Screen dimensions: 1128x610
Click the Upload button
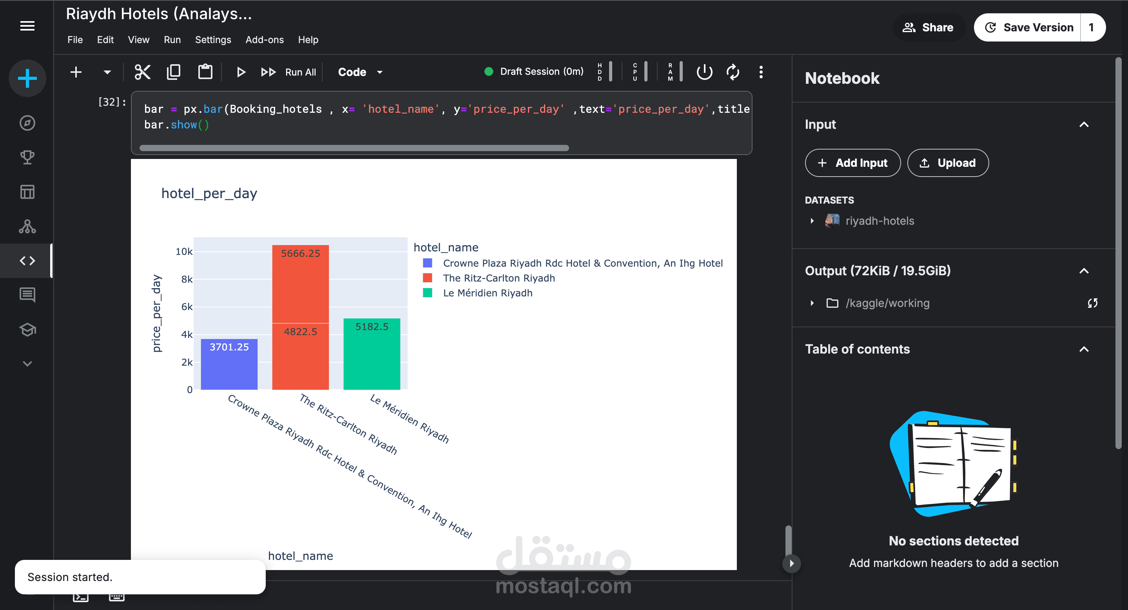click(948, 162)
